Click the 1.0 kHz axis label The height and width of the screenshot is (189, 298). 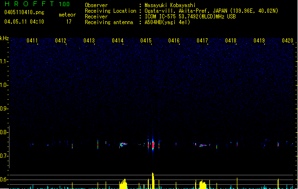coord(4,85)
